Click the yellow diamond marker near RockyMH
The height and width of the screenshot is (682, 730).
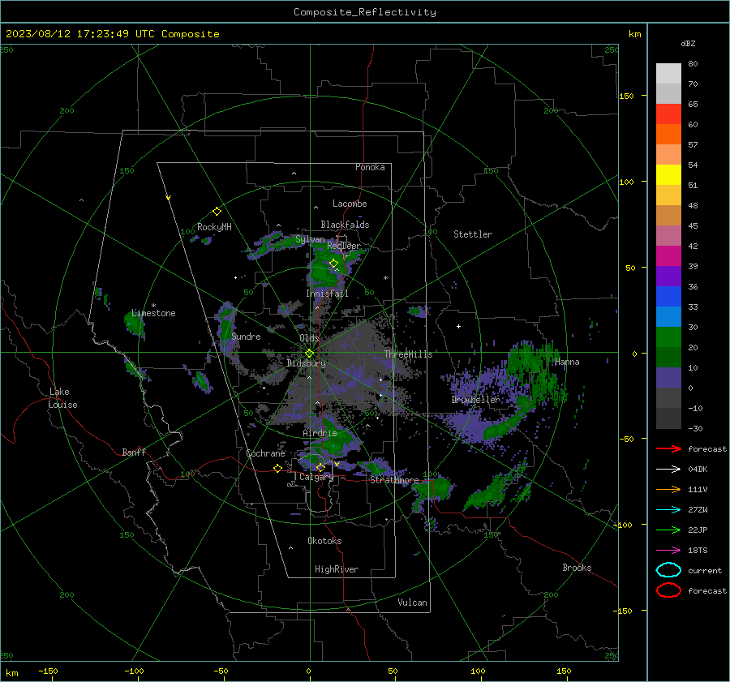[x=217, y=212]
